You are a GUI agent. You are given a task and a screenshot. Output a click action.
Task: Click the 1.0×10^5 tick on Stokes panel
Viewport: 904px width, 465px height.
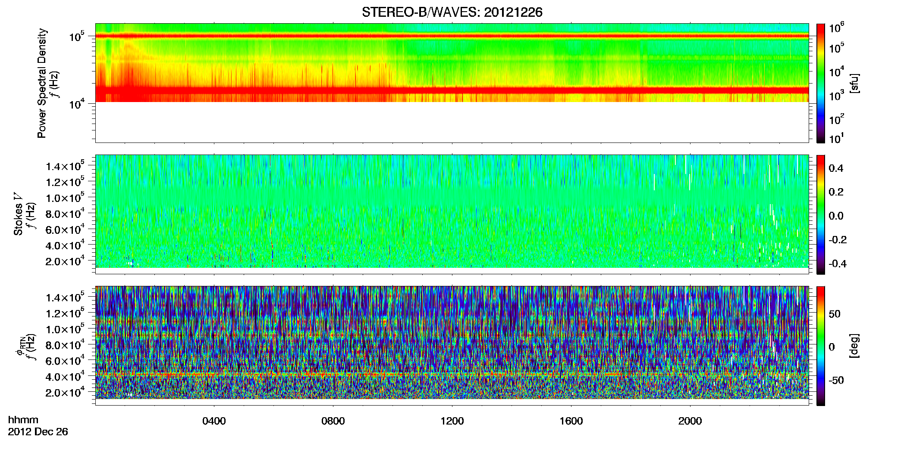(65, 197)
